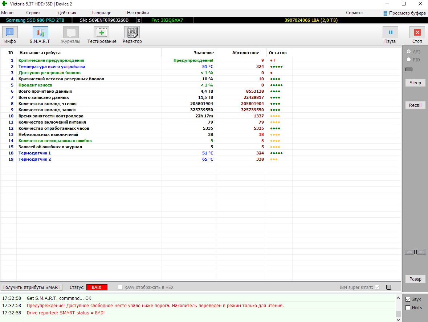Select Записей об ошибках в журнал row
This screenshot has height=322, width=428.
click(x=201, y=147)
